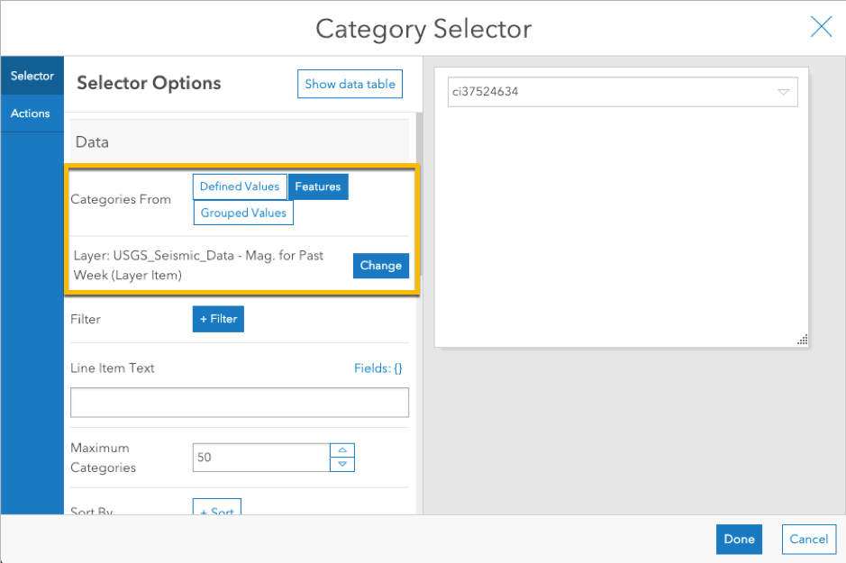846x563 pixels.
Task: Close the Category Selector dialog with X
Action: tap(821, 27)
